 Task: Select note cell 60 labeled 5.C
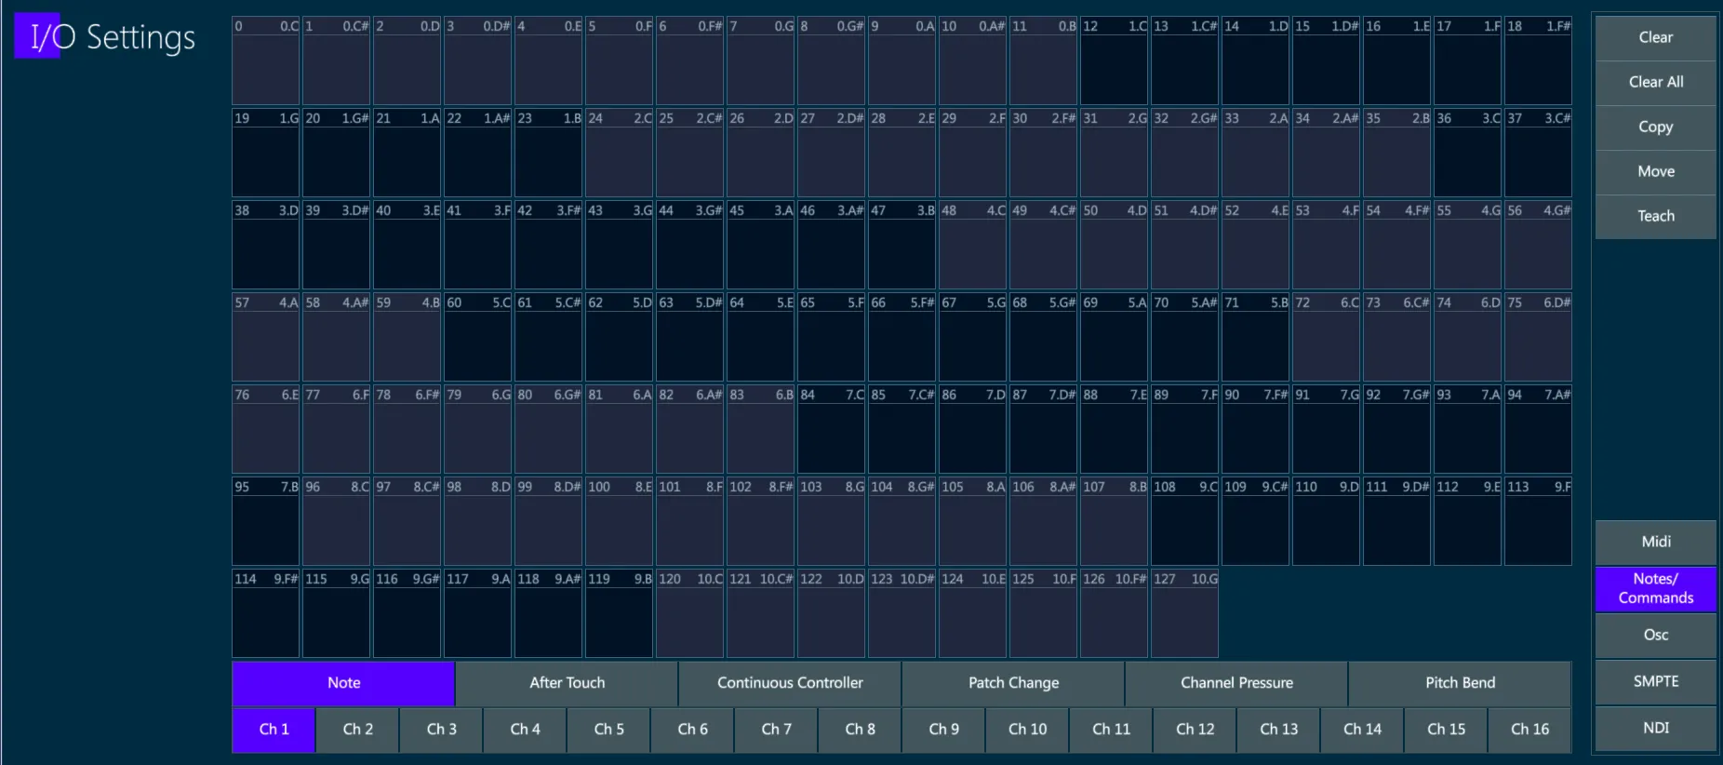click(478, 338)
